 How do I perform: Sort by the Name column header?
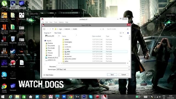(x=64, y=36)
